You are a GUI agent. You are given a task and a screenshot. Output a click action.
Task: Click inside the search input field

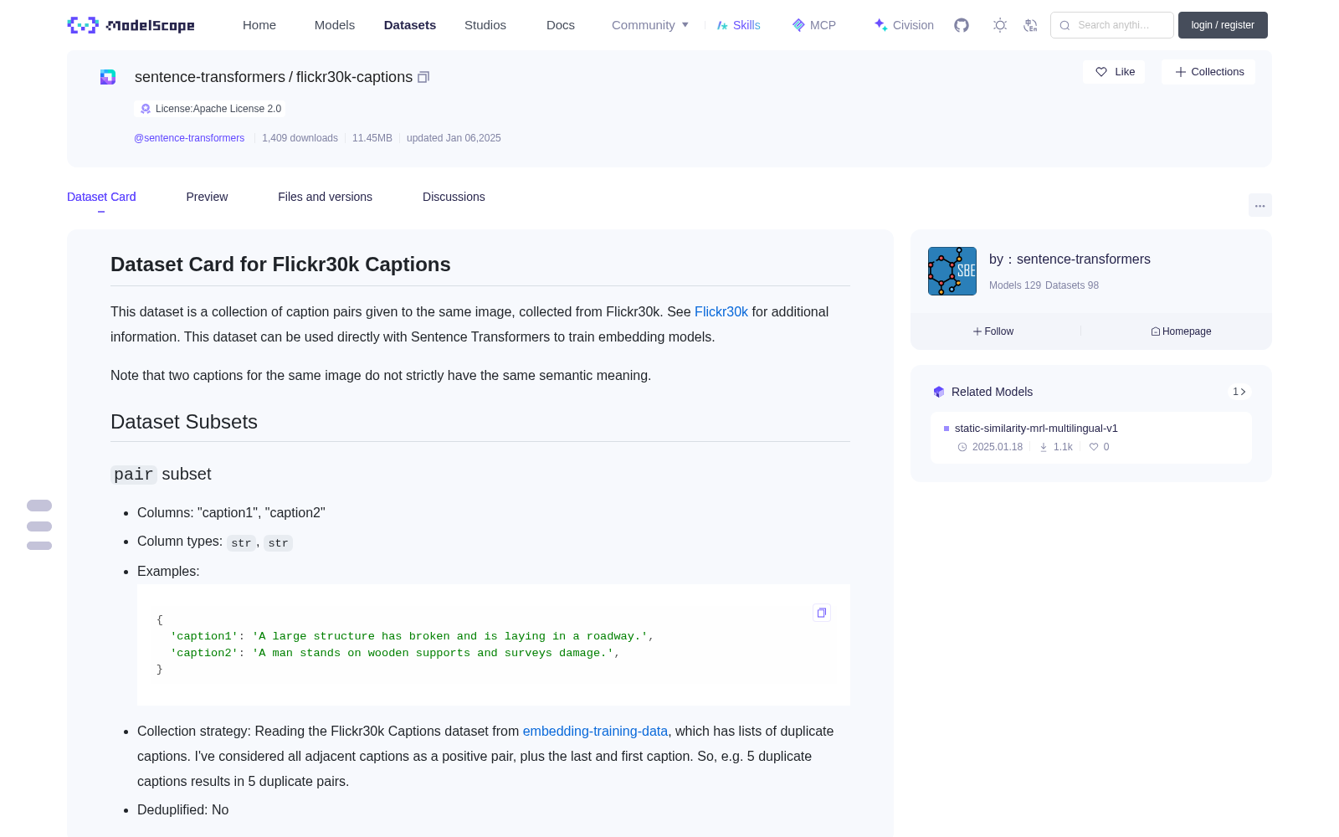1112,25
